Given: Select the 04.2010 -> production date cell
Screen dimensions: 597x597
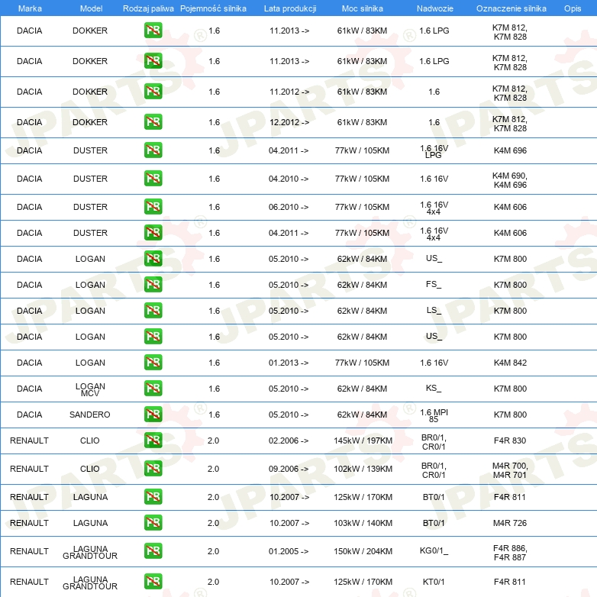Looking at the screenshot, I should coord(289,179).
